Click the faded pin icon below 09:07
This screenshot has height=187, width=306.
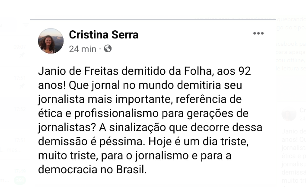(22, 55)
